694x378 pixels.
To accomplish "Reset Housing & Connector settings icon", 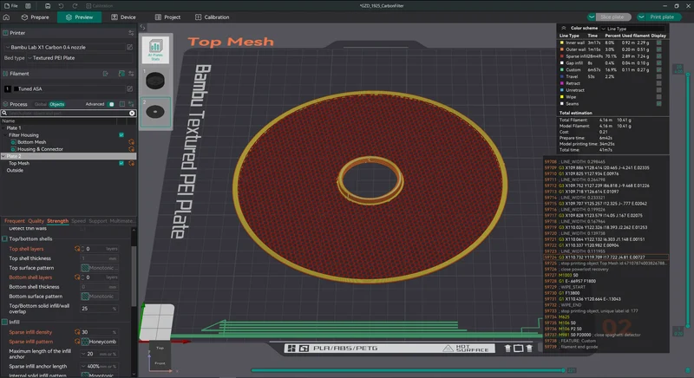I will [131, 149].
